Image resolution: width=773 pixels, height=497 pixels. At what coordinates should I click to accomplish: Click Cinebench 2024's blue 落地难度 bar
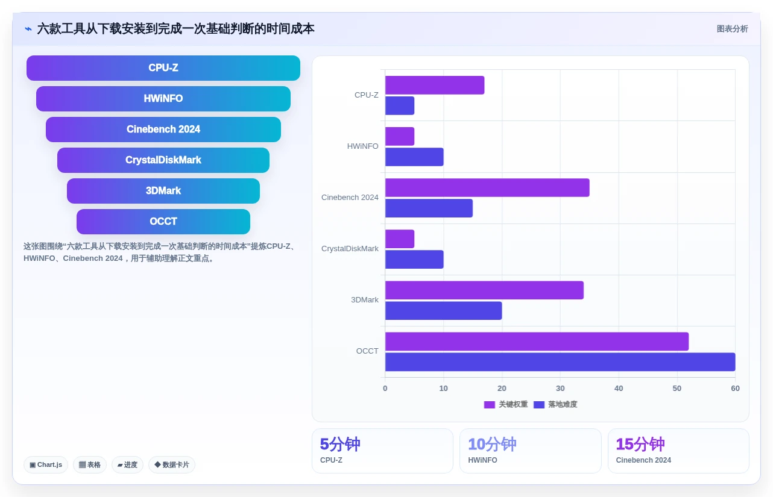pos(429,208)
